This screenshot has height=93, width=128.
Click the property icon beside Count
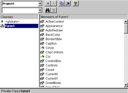click(42, 70)
